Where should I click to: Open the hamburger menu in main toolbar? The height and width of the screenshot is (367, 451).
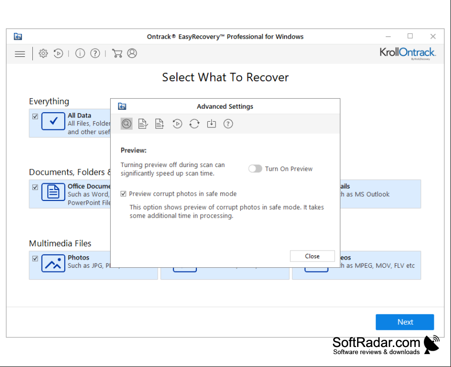20,54
